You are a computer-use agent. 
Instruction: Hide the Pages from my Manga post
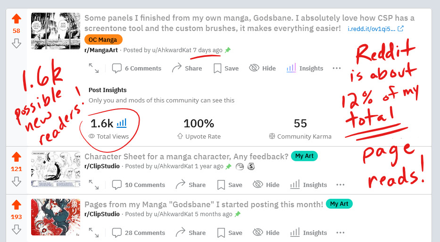pyautogui.click(x=266, y=233)
